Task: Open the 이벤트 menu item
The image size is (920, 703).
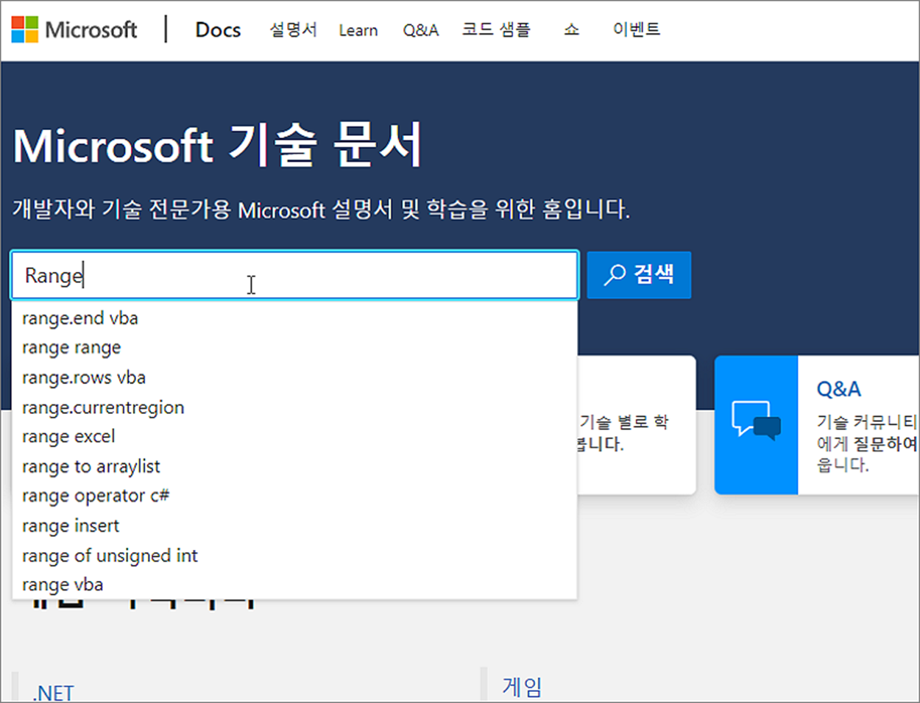Action: click(x=637, y=30)
